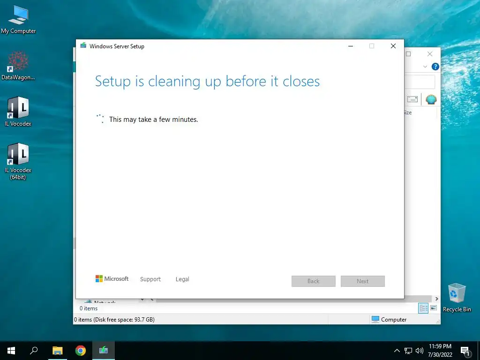Click the disk free space status text
Screen dimensions: 480x360
click(x=114, y=320)
